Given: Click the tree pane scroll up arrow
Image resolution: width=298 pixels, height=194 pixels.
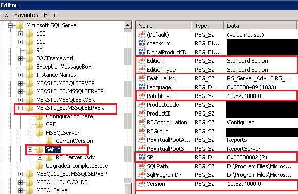Looking at the screenshot, I should coord(128,25).
